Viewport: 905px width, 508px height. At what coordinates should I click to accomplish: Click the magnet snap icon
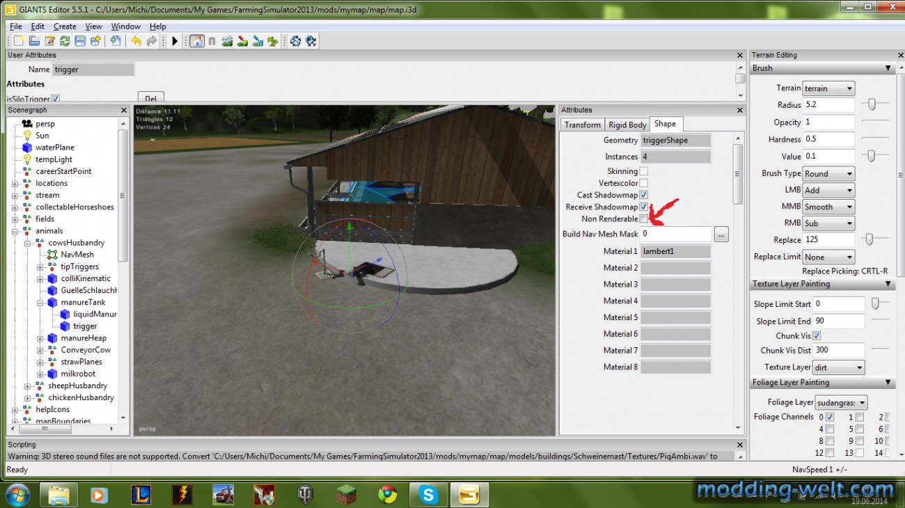(x=212, y=41)
